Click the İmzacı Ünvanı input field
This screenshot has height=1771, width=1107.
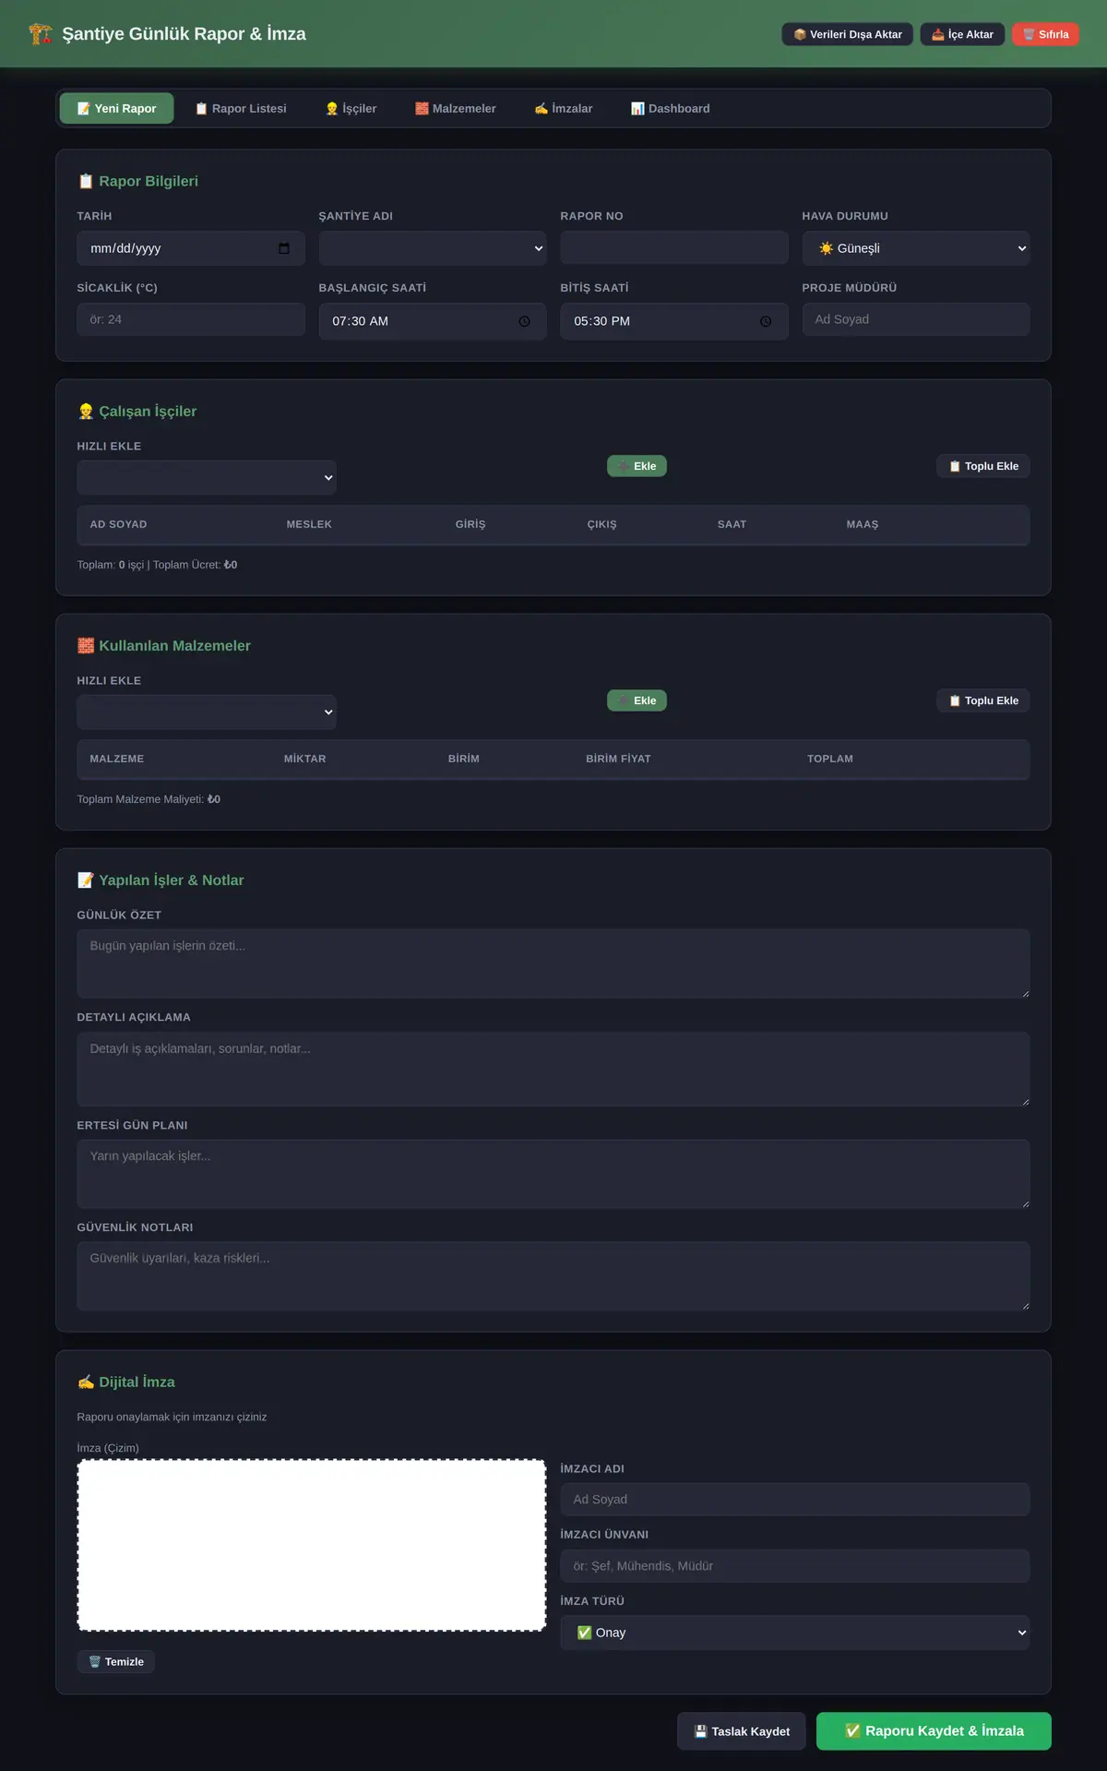point(795,1566)
